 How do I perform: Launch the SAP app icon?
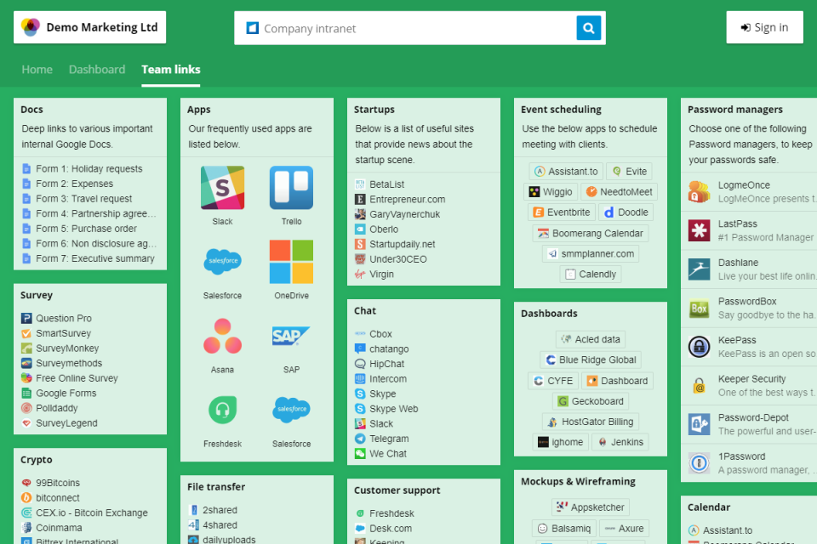pyautogui.click(x=291, y=336)
